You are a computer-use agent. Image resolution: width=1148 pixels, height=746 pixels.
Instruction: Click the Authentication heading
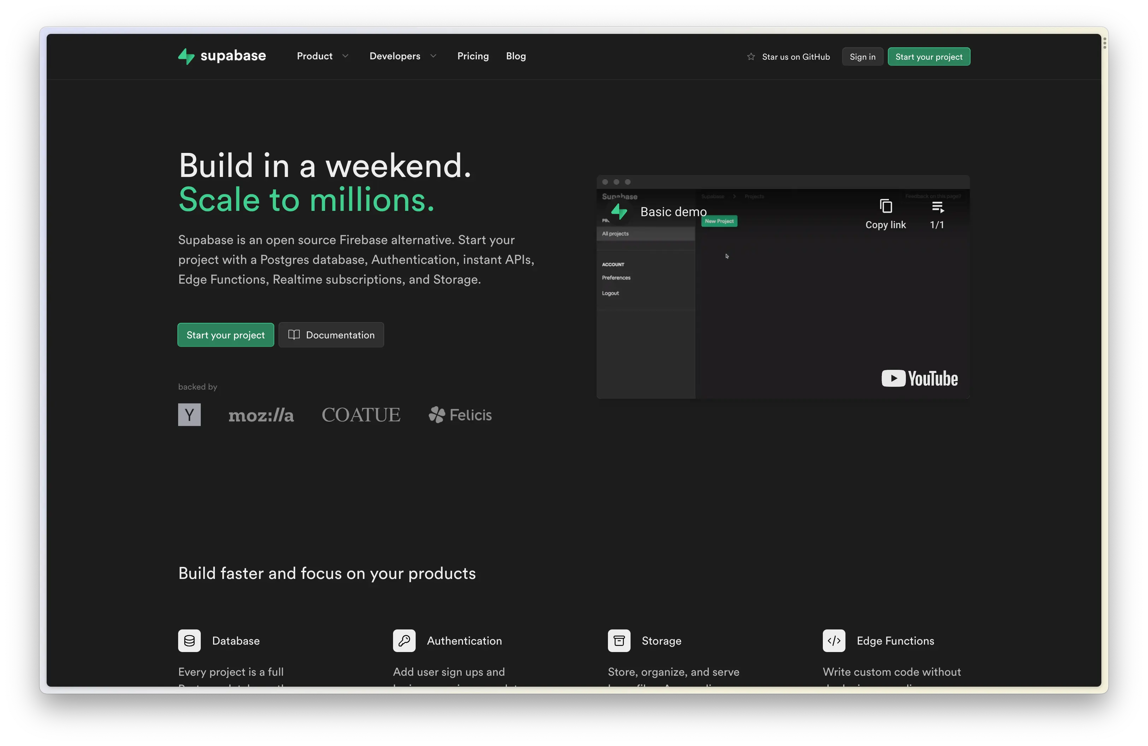pos(464,641)
